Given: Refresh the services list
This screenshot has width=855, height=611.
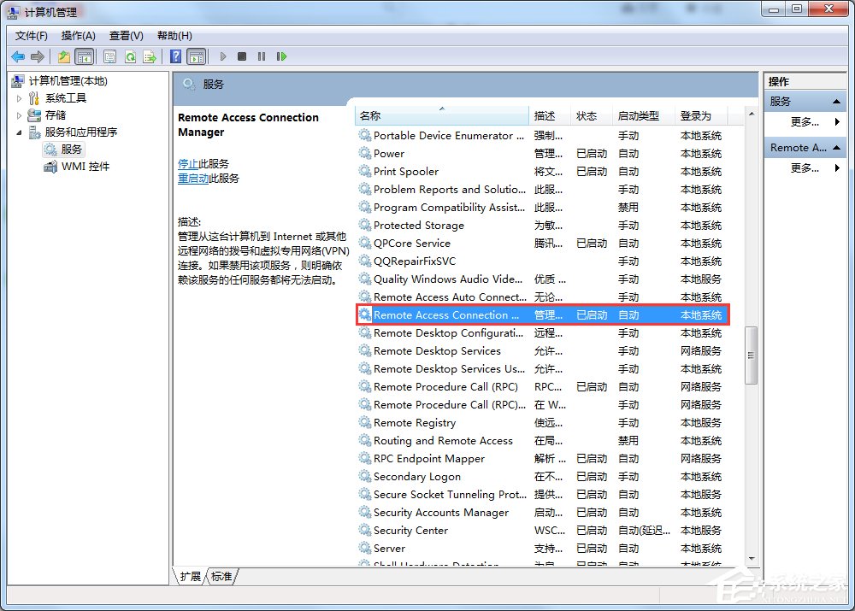Looking at the screenshot, I should tap(130, 56).
